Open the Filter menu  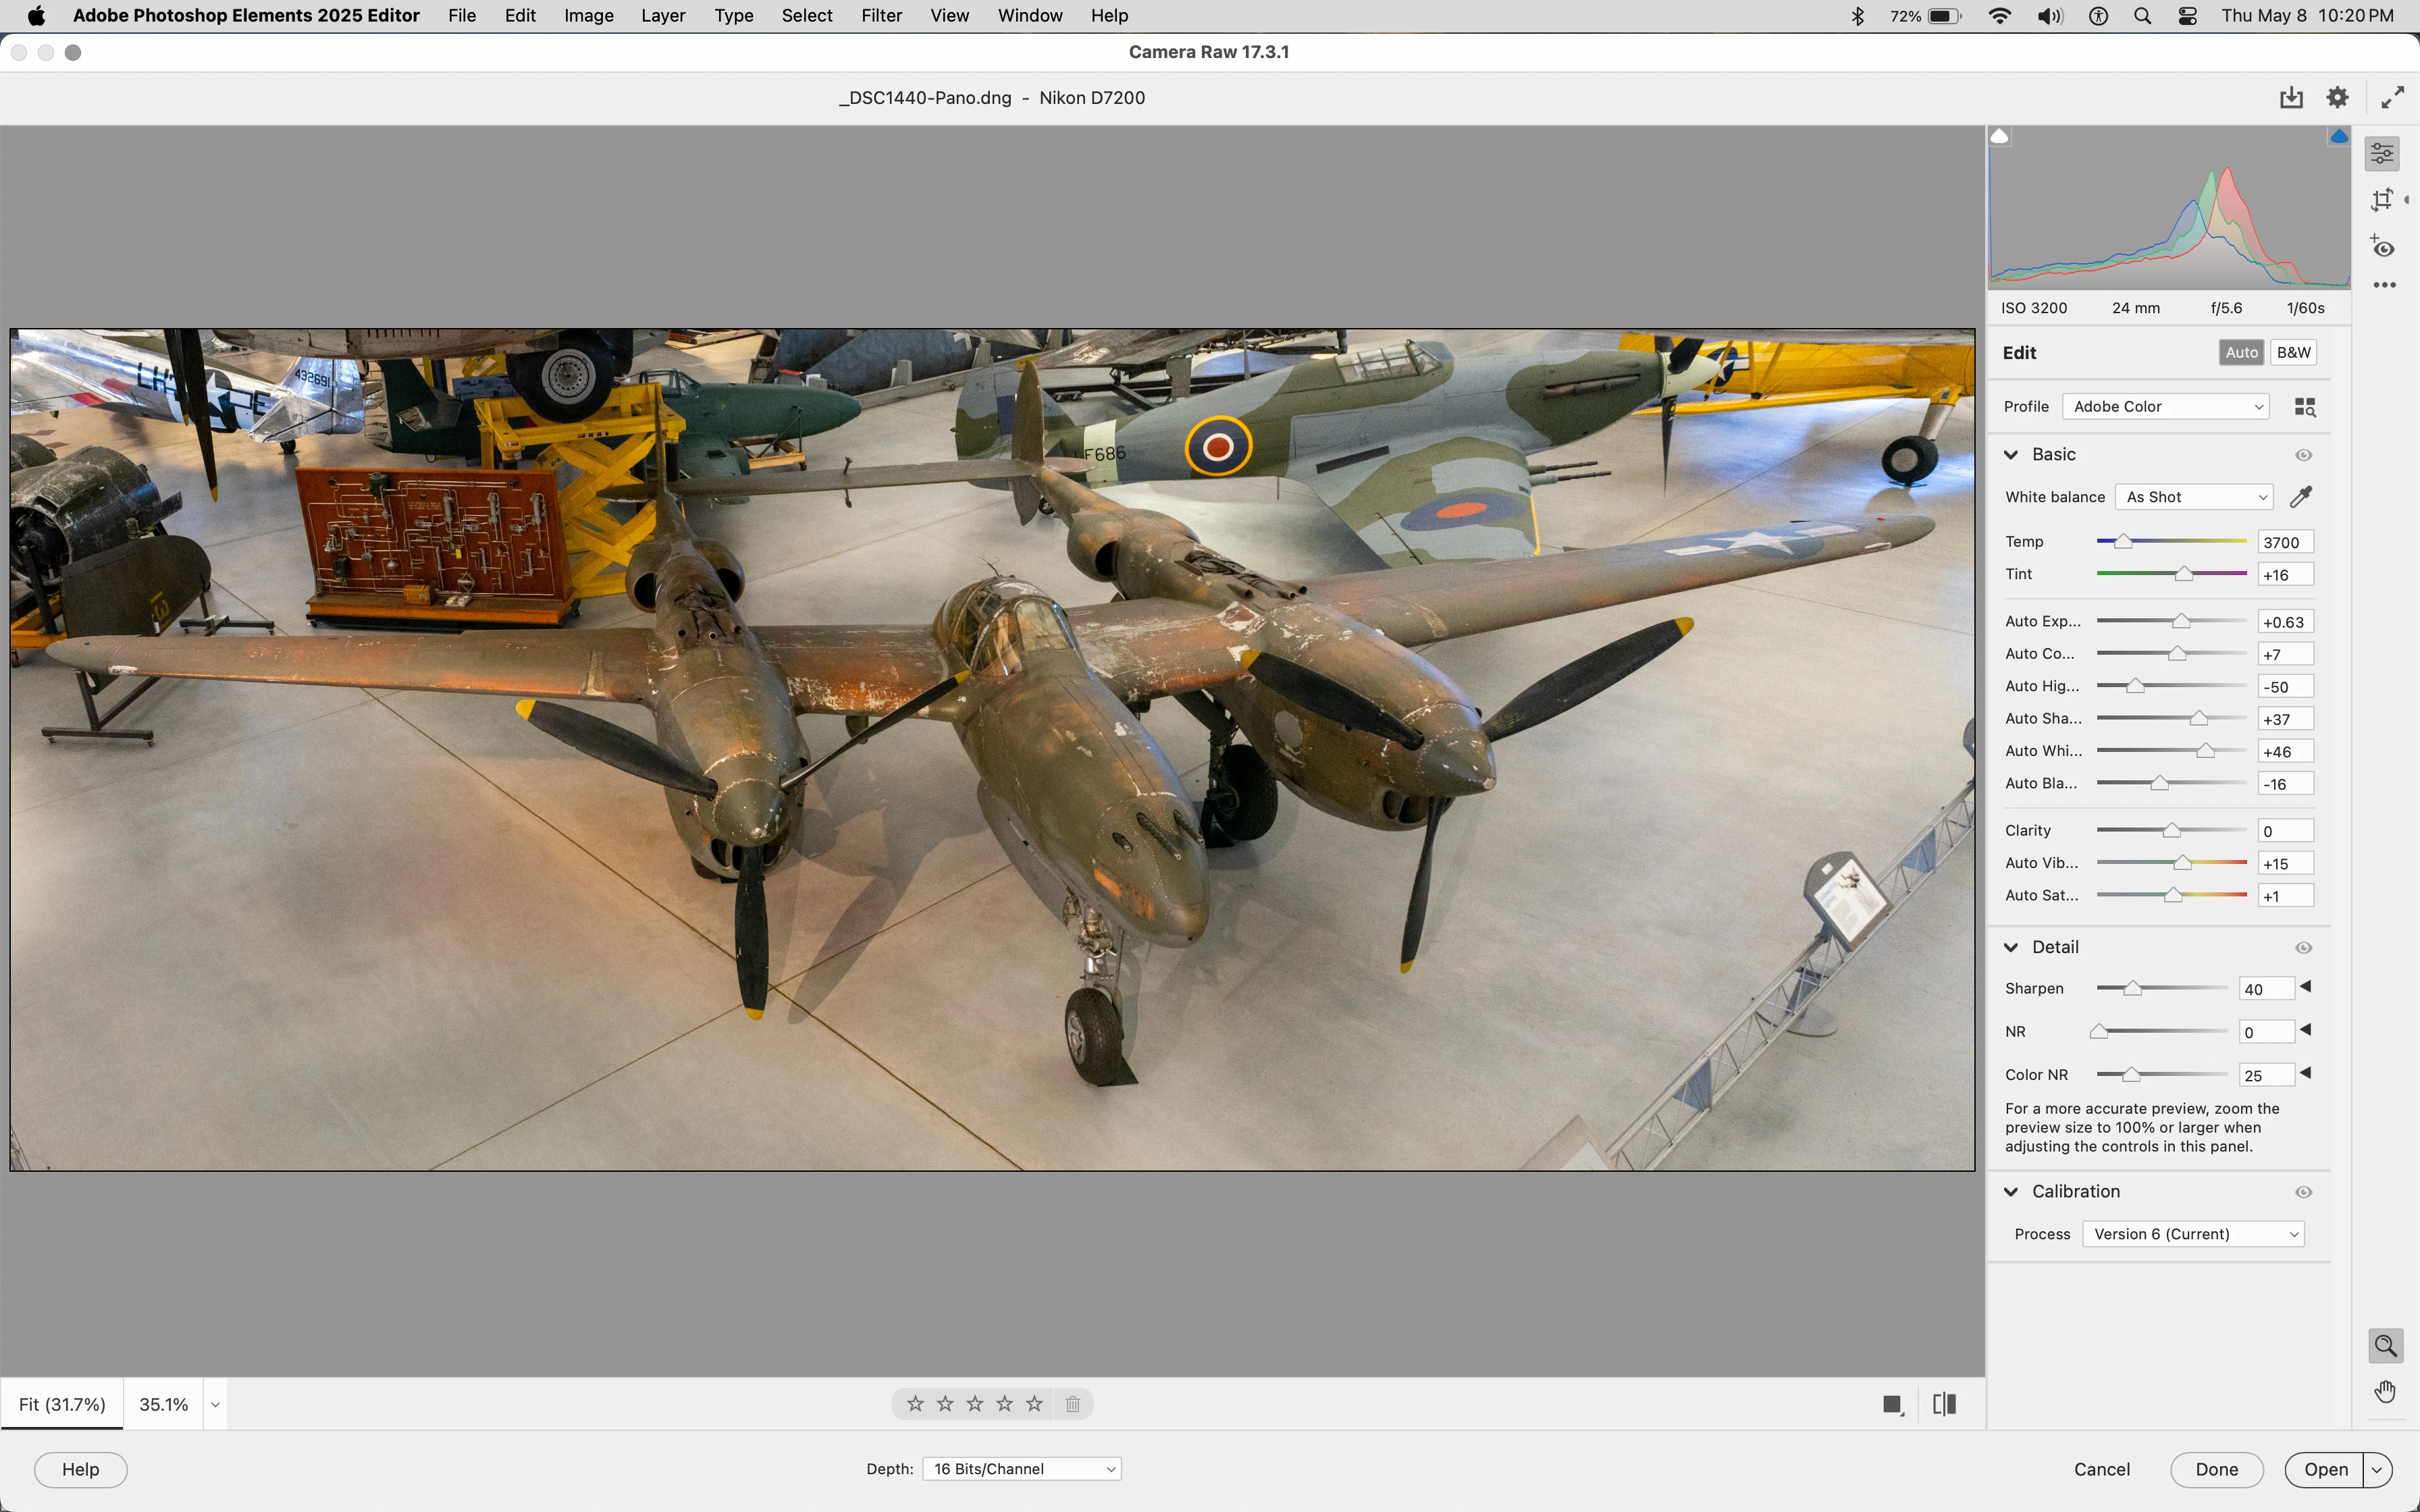coord(881,16)
